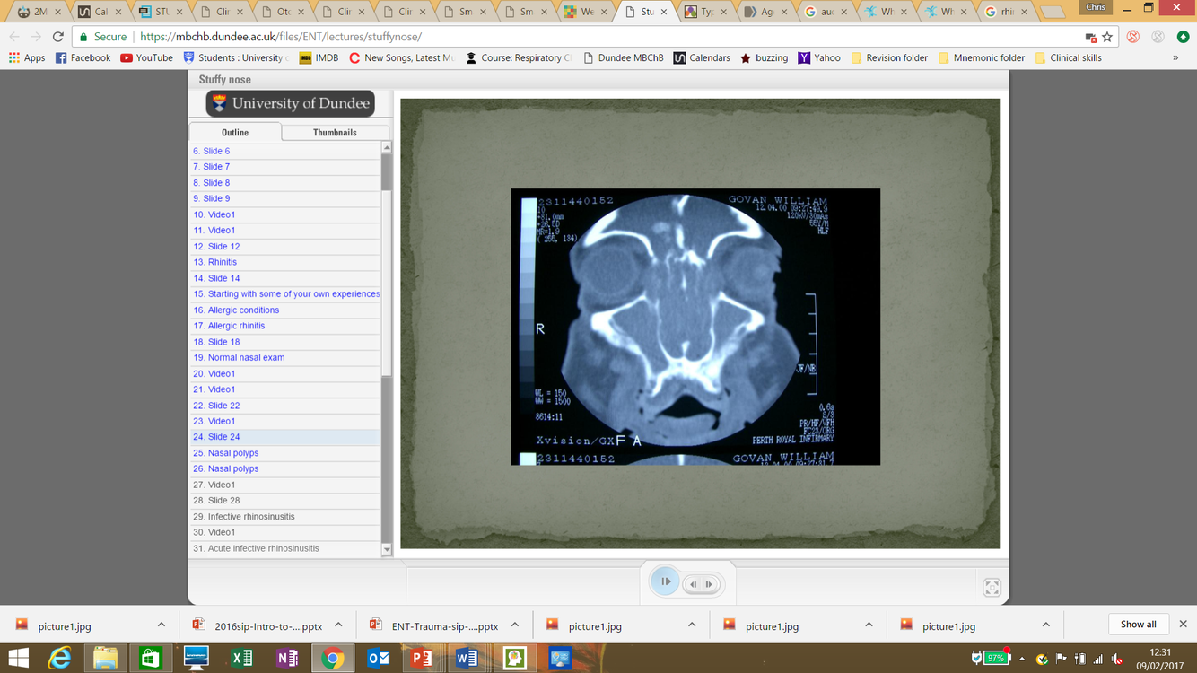1197x673 pixels.
Task: Toggle fullscreen view of the presentation
Action: click(992, 588)
